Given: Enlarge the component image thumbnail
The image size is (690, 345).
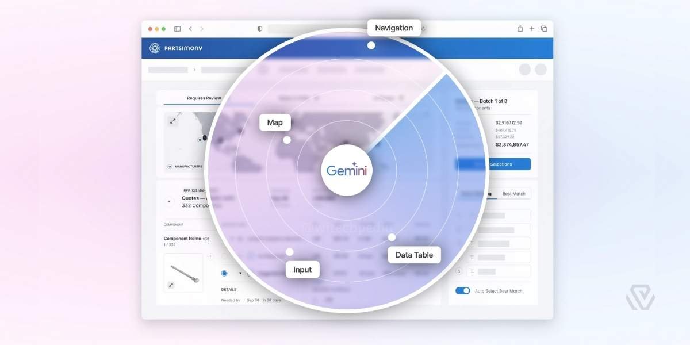Looking at the screenshot, I should tap(171, 285).
